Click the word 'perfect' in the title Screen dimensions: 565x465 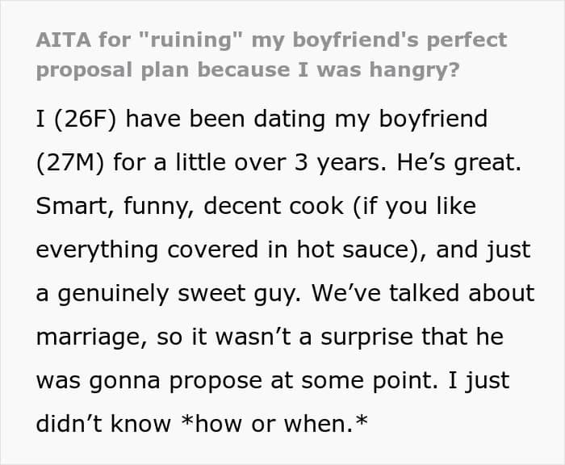pos(467,40)
